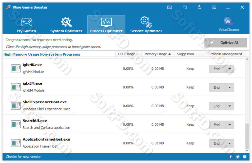End the igfxHK.exe process
Viewport: 252px width, 163px height.
click(x=217, y=69)
